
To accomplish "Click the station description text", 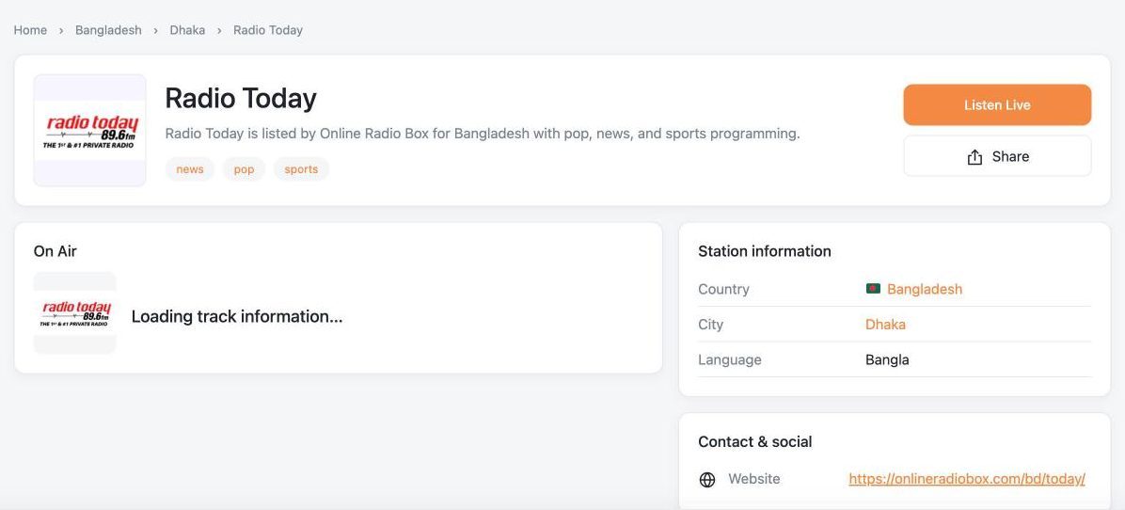I will [x=483, y=134].
